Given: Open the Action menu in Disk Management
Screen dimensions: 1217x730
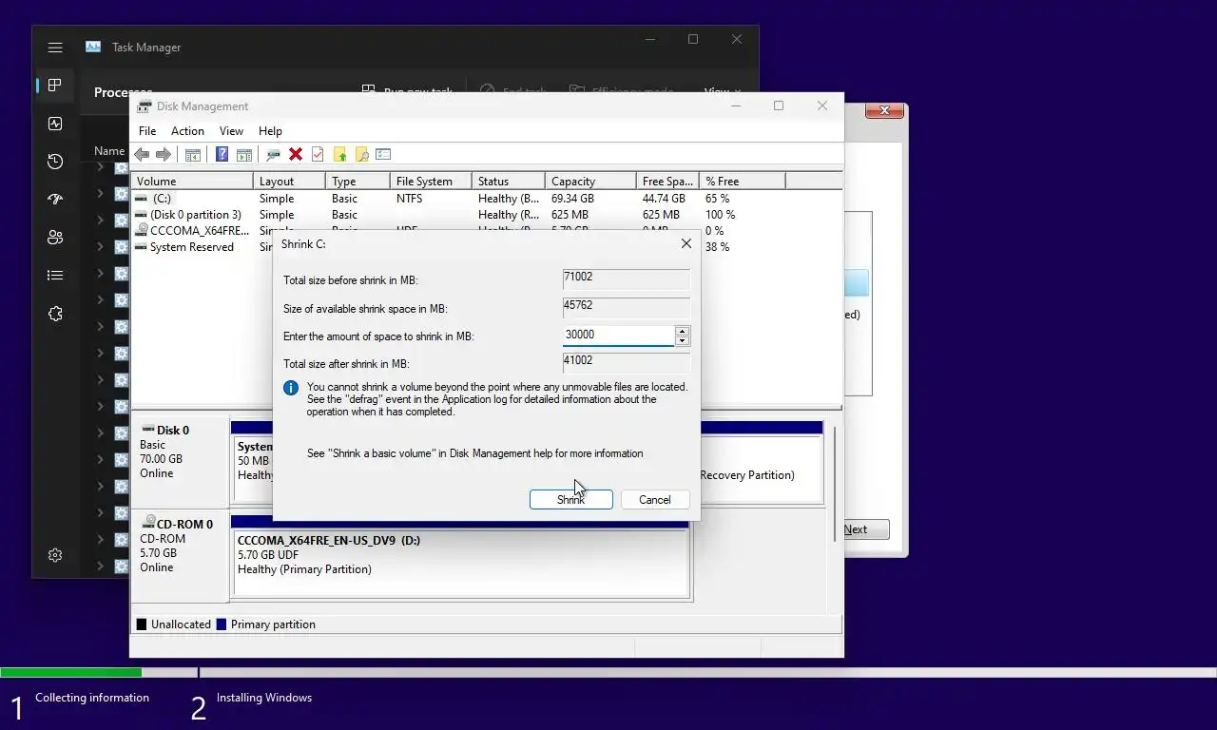Looking at the screenshot, I should click(187, 131).
